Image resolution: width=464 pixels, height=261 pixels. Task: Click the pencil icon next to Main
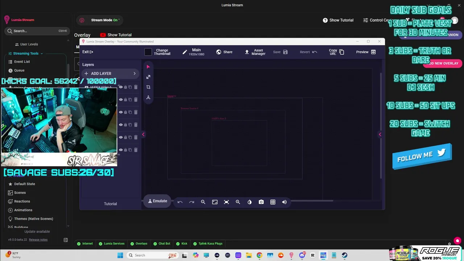pyautogui.click(x=185, y=52)
